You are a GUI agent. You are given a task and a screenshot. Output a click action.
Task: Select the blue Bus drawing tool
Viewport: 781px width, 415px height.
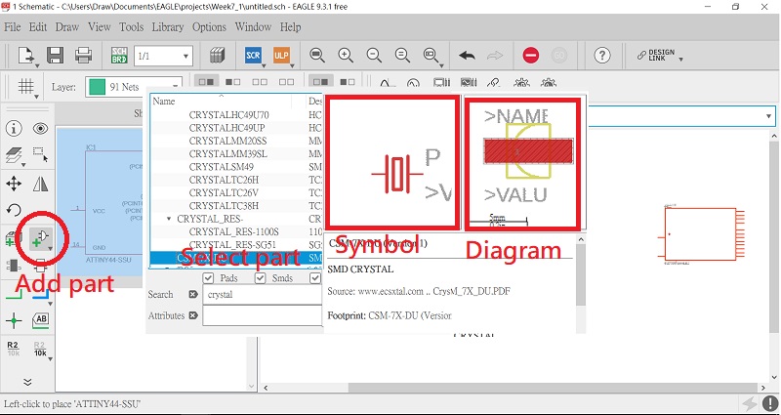click(40, 296)
